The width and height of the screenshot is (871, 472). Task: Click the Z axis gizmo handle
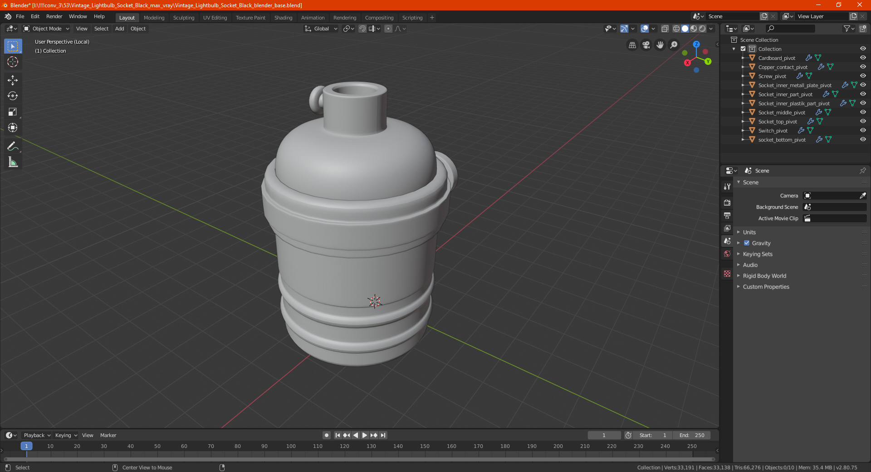tap(696, 44)
